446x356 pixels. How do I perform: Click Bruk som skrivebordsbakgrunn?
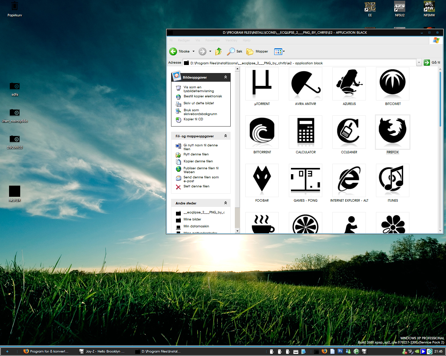[x=200, y=112]
